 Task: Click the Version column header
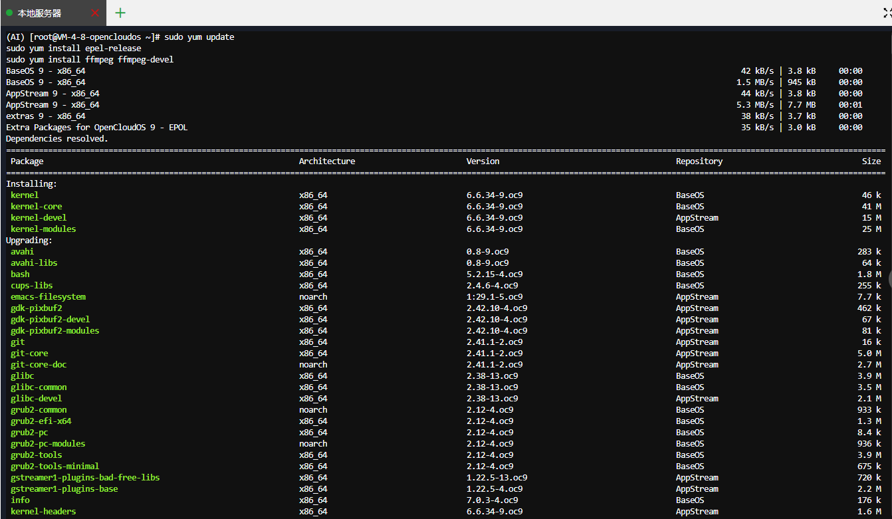[x=483, y=161]
